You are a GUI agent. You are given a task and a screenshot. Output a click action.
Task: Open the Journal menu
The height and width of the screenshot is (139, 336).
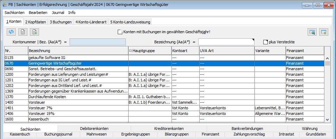58,13
